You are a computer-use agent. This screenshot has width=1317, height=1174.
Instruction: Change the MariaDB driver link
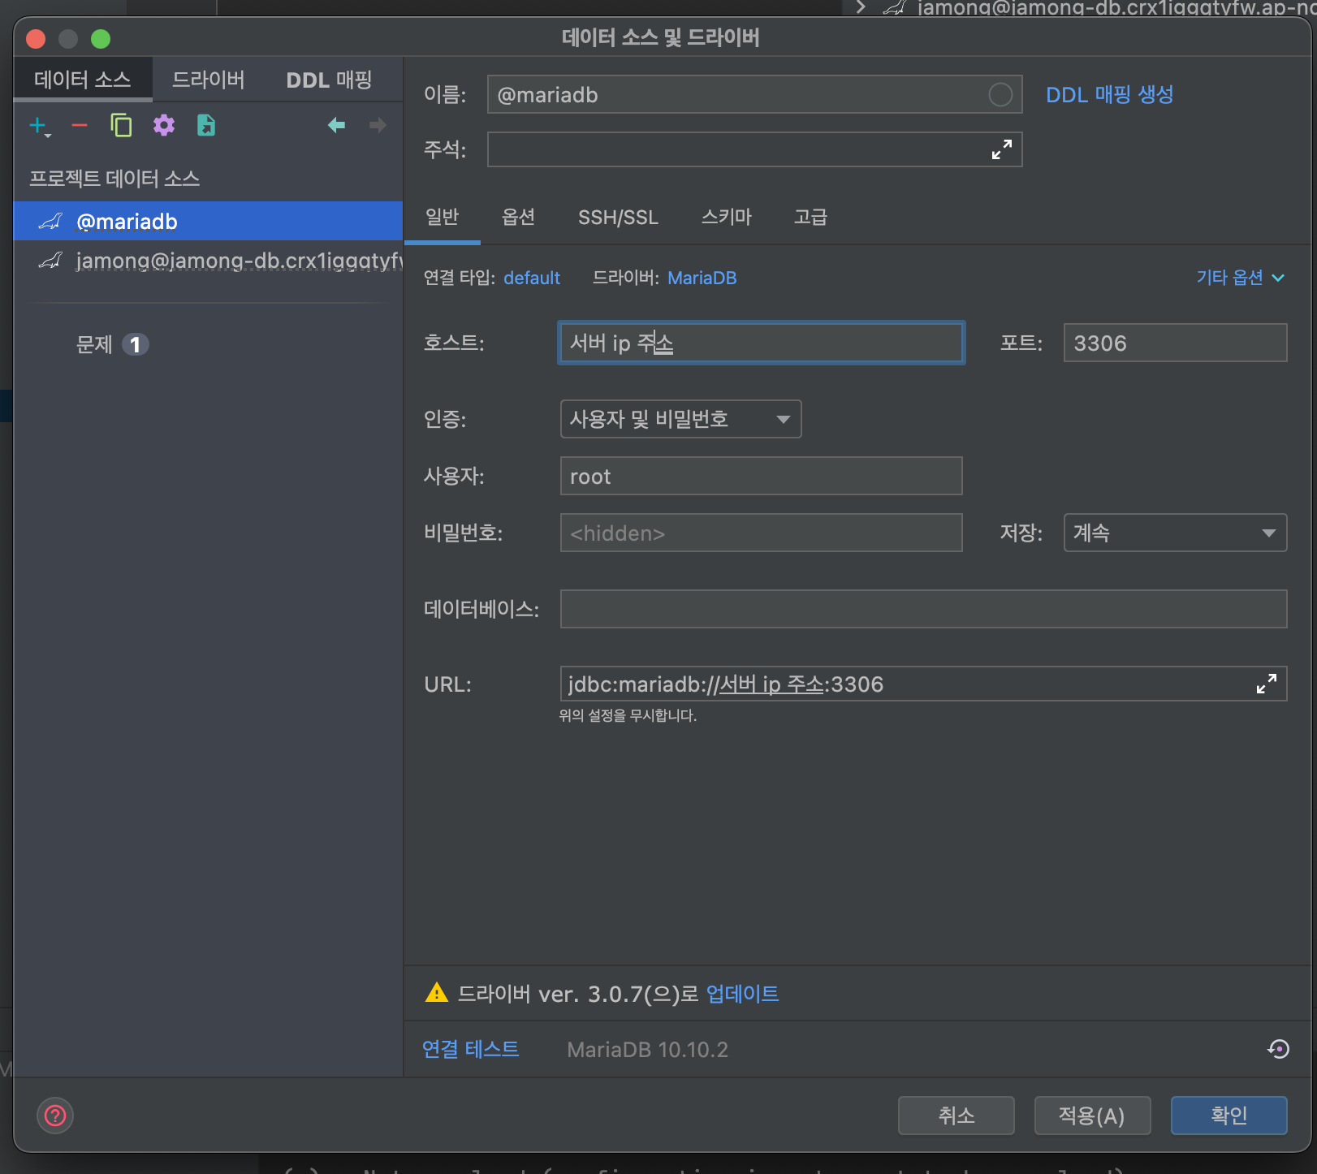click(702, 278)
